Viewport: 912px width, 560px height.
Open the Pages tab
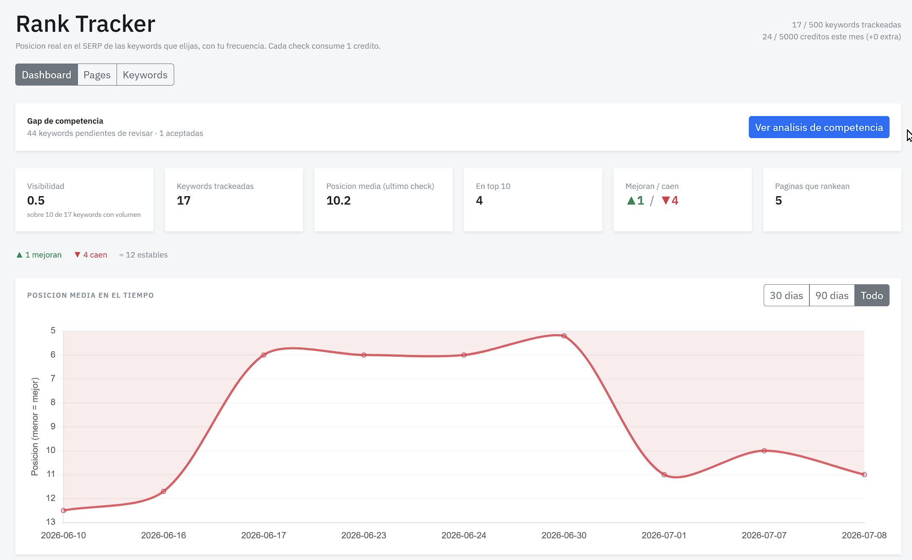(97, 75)
